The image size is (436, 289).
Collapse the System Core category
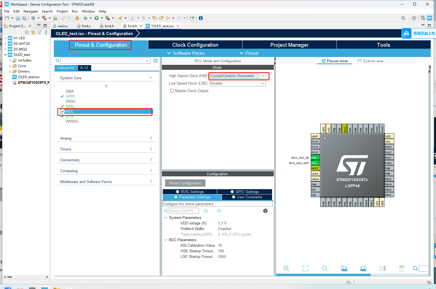point(151,77)
